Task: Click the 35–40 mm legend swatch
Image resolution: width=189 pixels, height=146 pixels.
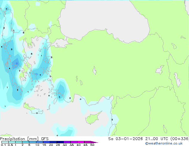Action: 74,142
